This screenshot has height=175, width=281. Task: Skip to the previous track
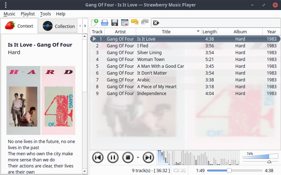click(98, 157)
